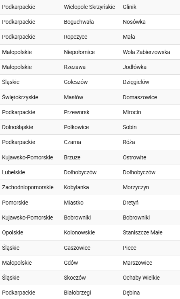Viewport: 180px width, 299px height.
Task: Select the Domaszowice cell
Action: coord(140,97)
